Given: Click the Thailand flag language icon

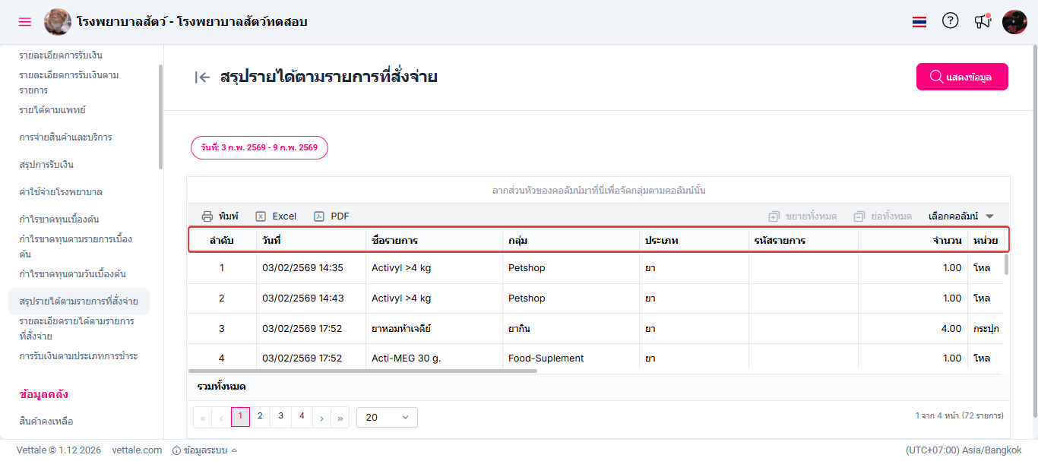Looking at the screenshot, I should tap(919, 22).
